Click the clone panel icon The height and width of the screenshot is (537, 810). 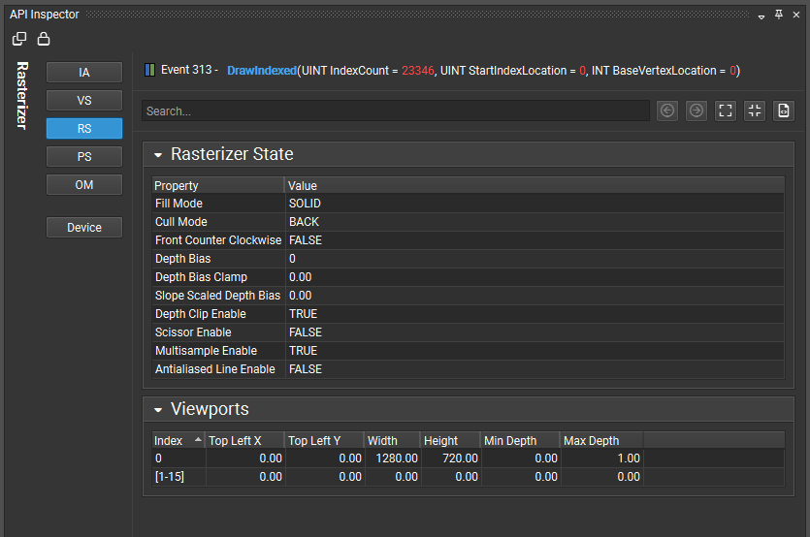[19, 40]
